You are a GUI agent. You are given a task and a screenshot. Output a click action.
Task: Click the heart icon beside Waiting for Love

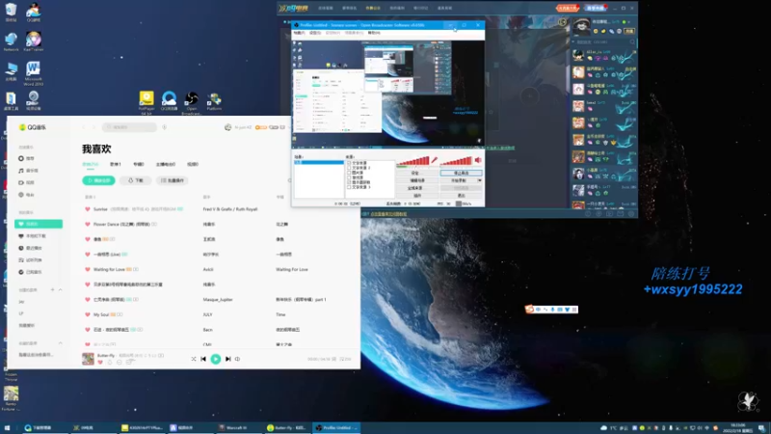(88, 269)
